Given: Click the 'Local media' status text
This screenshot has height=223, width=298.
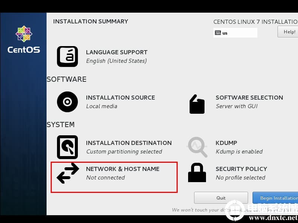Looking at the screenshot, I should pos(102,106).
